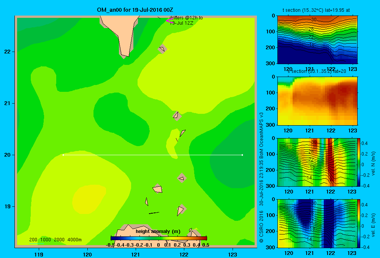Viewport: 380px width, 258px height.
Task: Click the right endpoint diamond of the white section line
Action: coord(242,155)
